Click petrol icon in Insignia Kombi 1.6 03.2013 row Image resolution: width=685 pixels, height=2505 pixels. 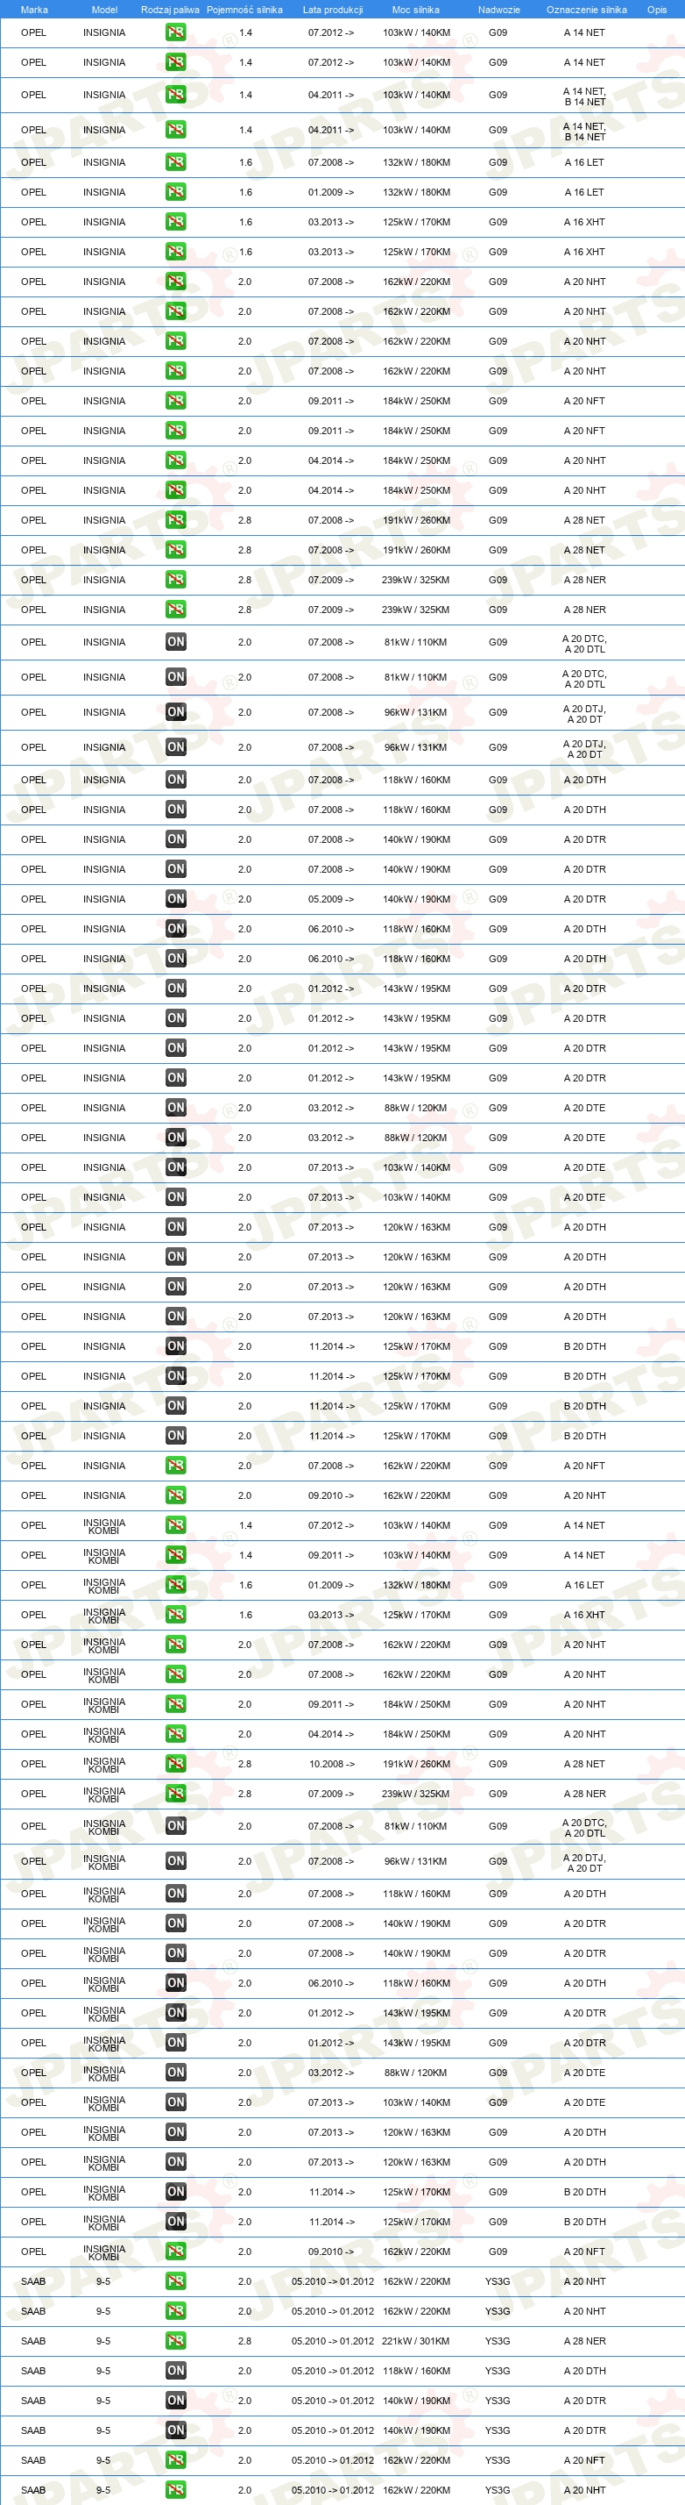pyautogui.click(x=176, y=1614)
